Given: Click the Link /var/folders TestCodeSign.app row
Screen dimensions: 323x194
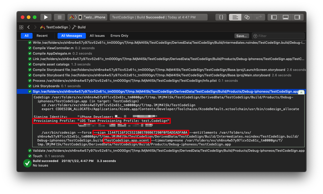Looking at the screenshot, I should tap(161, 59).
